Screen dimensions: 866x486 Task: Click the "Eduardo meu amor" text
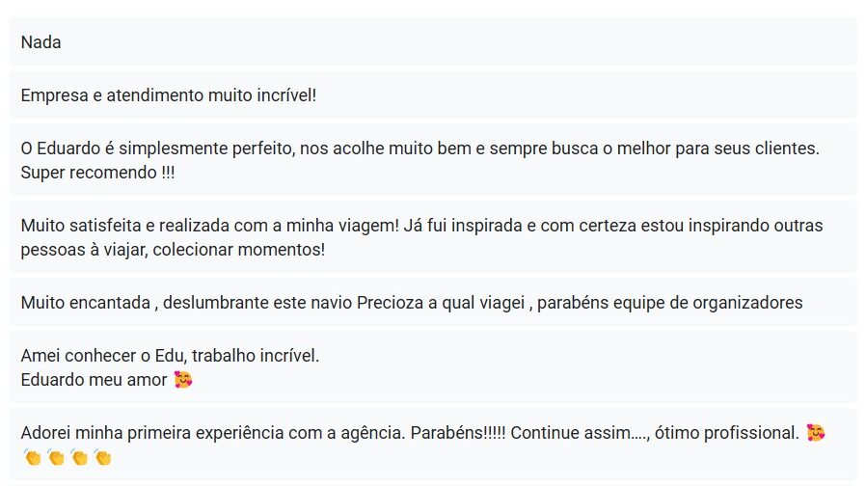94,381
